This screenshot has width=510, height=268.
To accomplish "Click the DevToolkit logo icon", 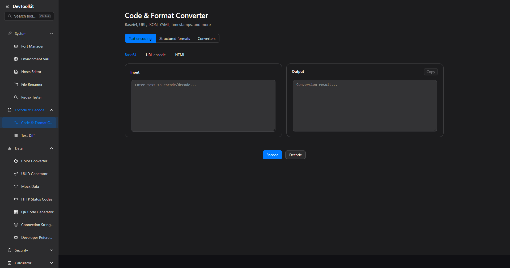I will click(x=7, y=6).
